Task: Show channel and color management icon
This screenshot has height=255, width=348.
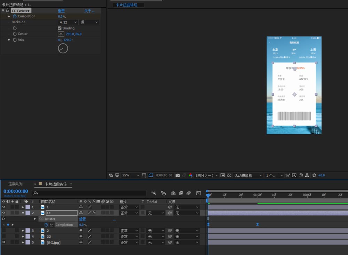Action: (x=190, y=175)
